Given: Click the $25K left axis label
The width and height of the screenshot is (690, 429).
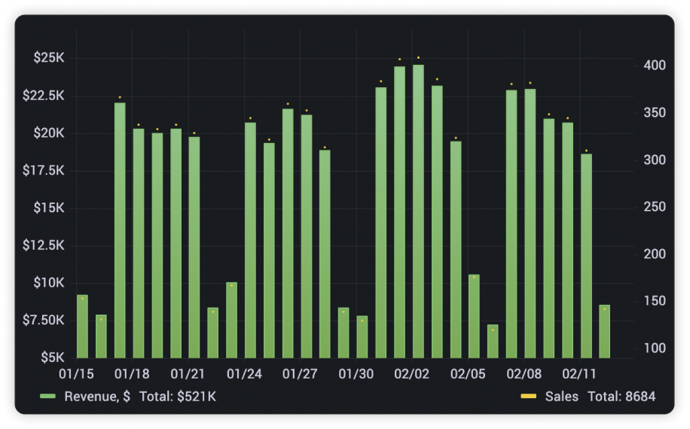Looking at the screenshot, I should point(49,58).
